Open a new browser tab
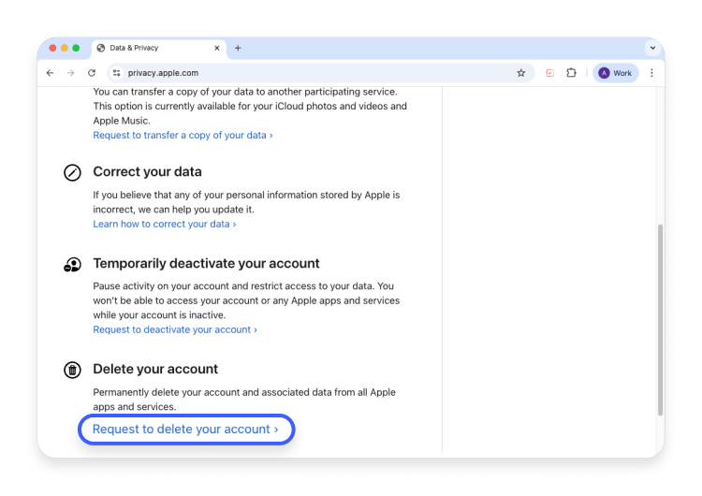This screenshot has height=496, width=702. 238,48
